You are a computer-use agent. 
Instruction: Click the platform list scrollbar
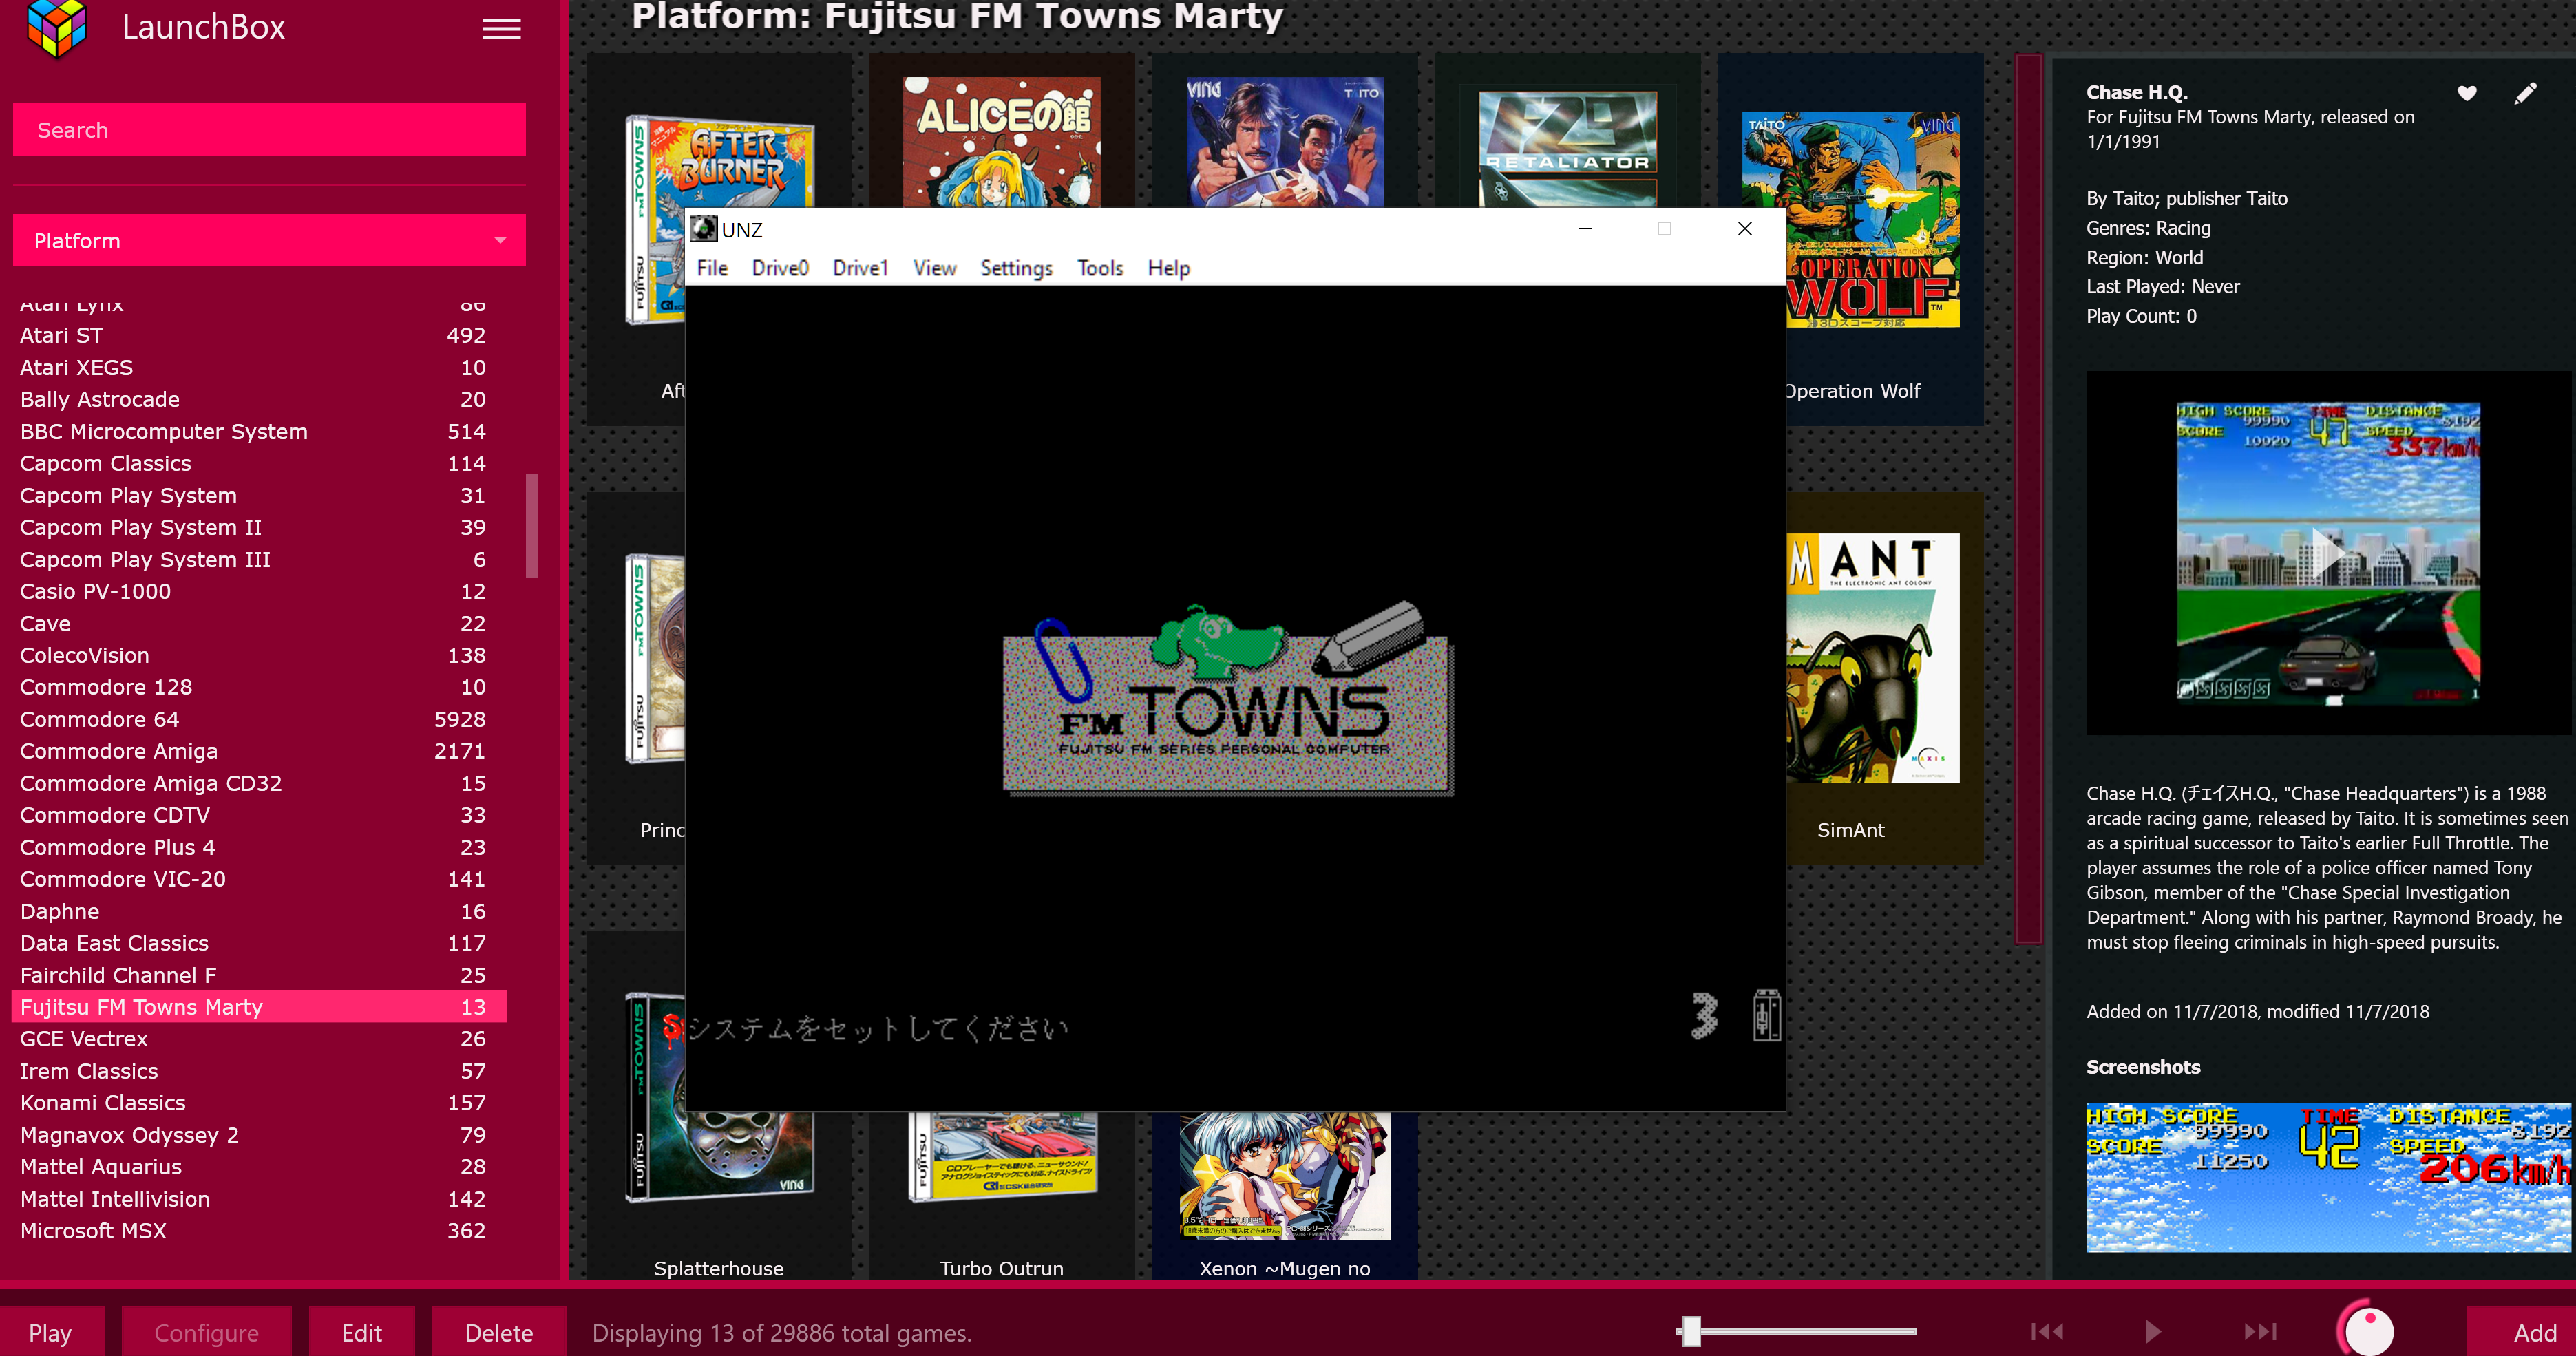[532, 526]
